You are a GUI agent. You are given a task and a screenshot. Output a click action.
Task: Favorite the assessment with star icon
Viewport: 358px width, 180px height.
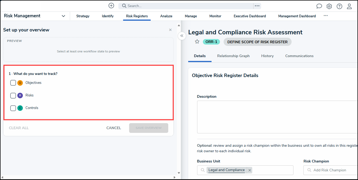point(197,42)
